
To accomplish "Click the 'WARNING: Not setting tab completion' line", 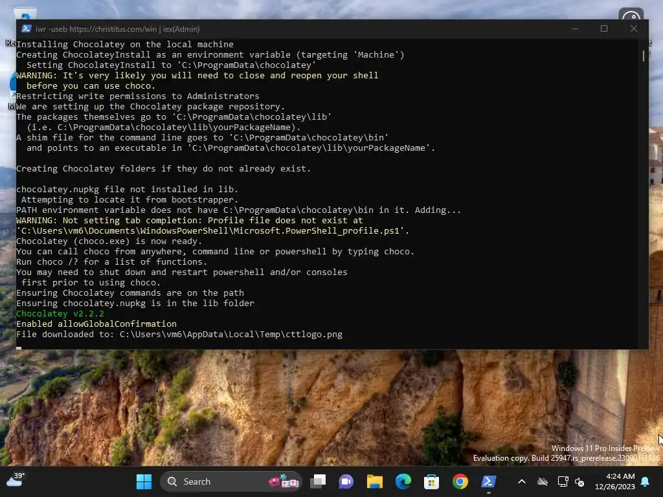I will point(190,220).
